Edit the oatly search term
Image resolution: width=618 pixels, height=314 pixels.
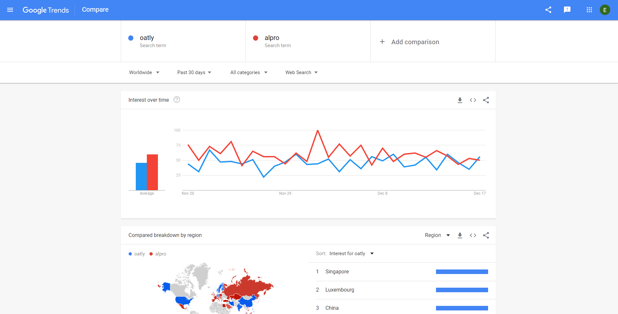click(183, 41)
